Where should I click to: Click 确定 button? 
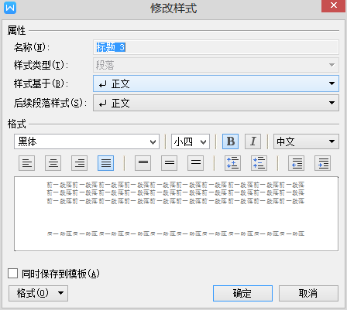[242, 293]
